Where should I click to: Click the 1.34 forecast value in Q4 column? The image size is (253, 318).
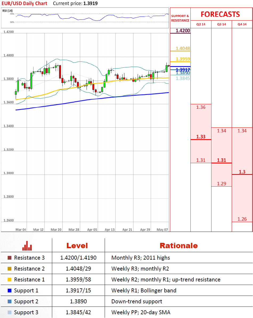click(242, 131)
